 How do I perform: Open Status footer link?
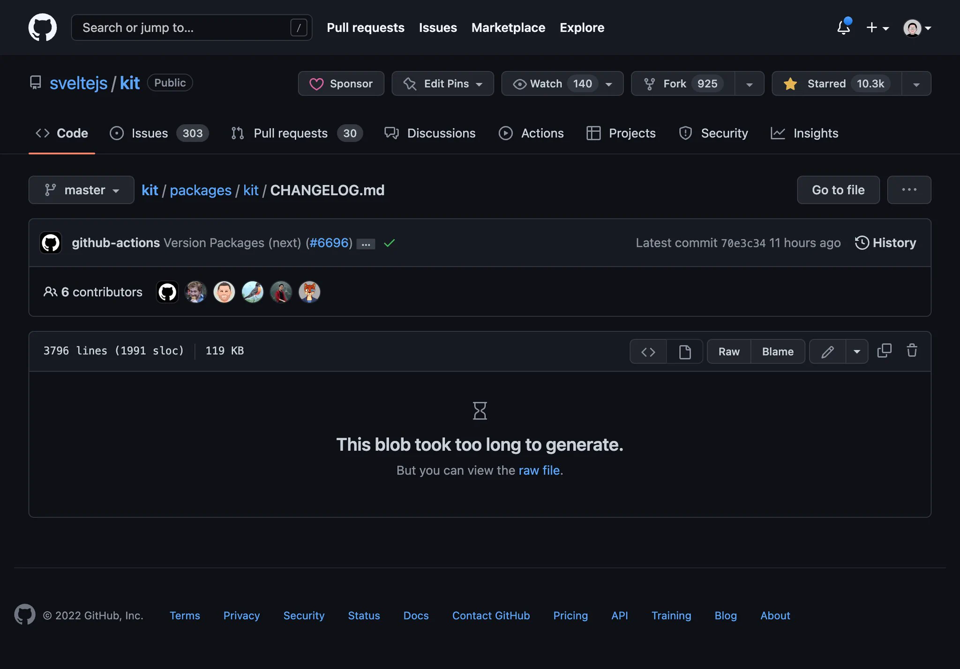pos(364,615)
